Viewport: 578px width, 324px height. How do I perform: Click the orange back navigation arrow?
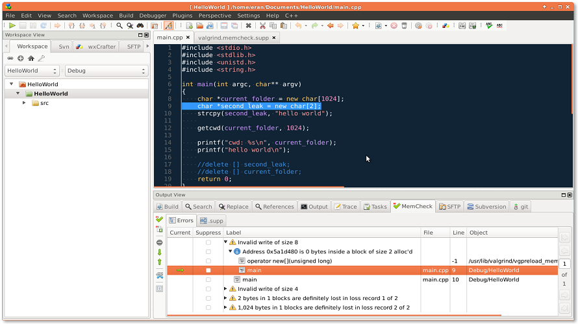point(330,26)
